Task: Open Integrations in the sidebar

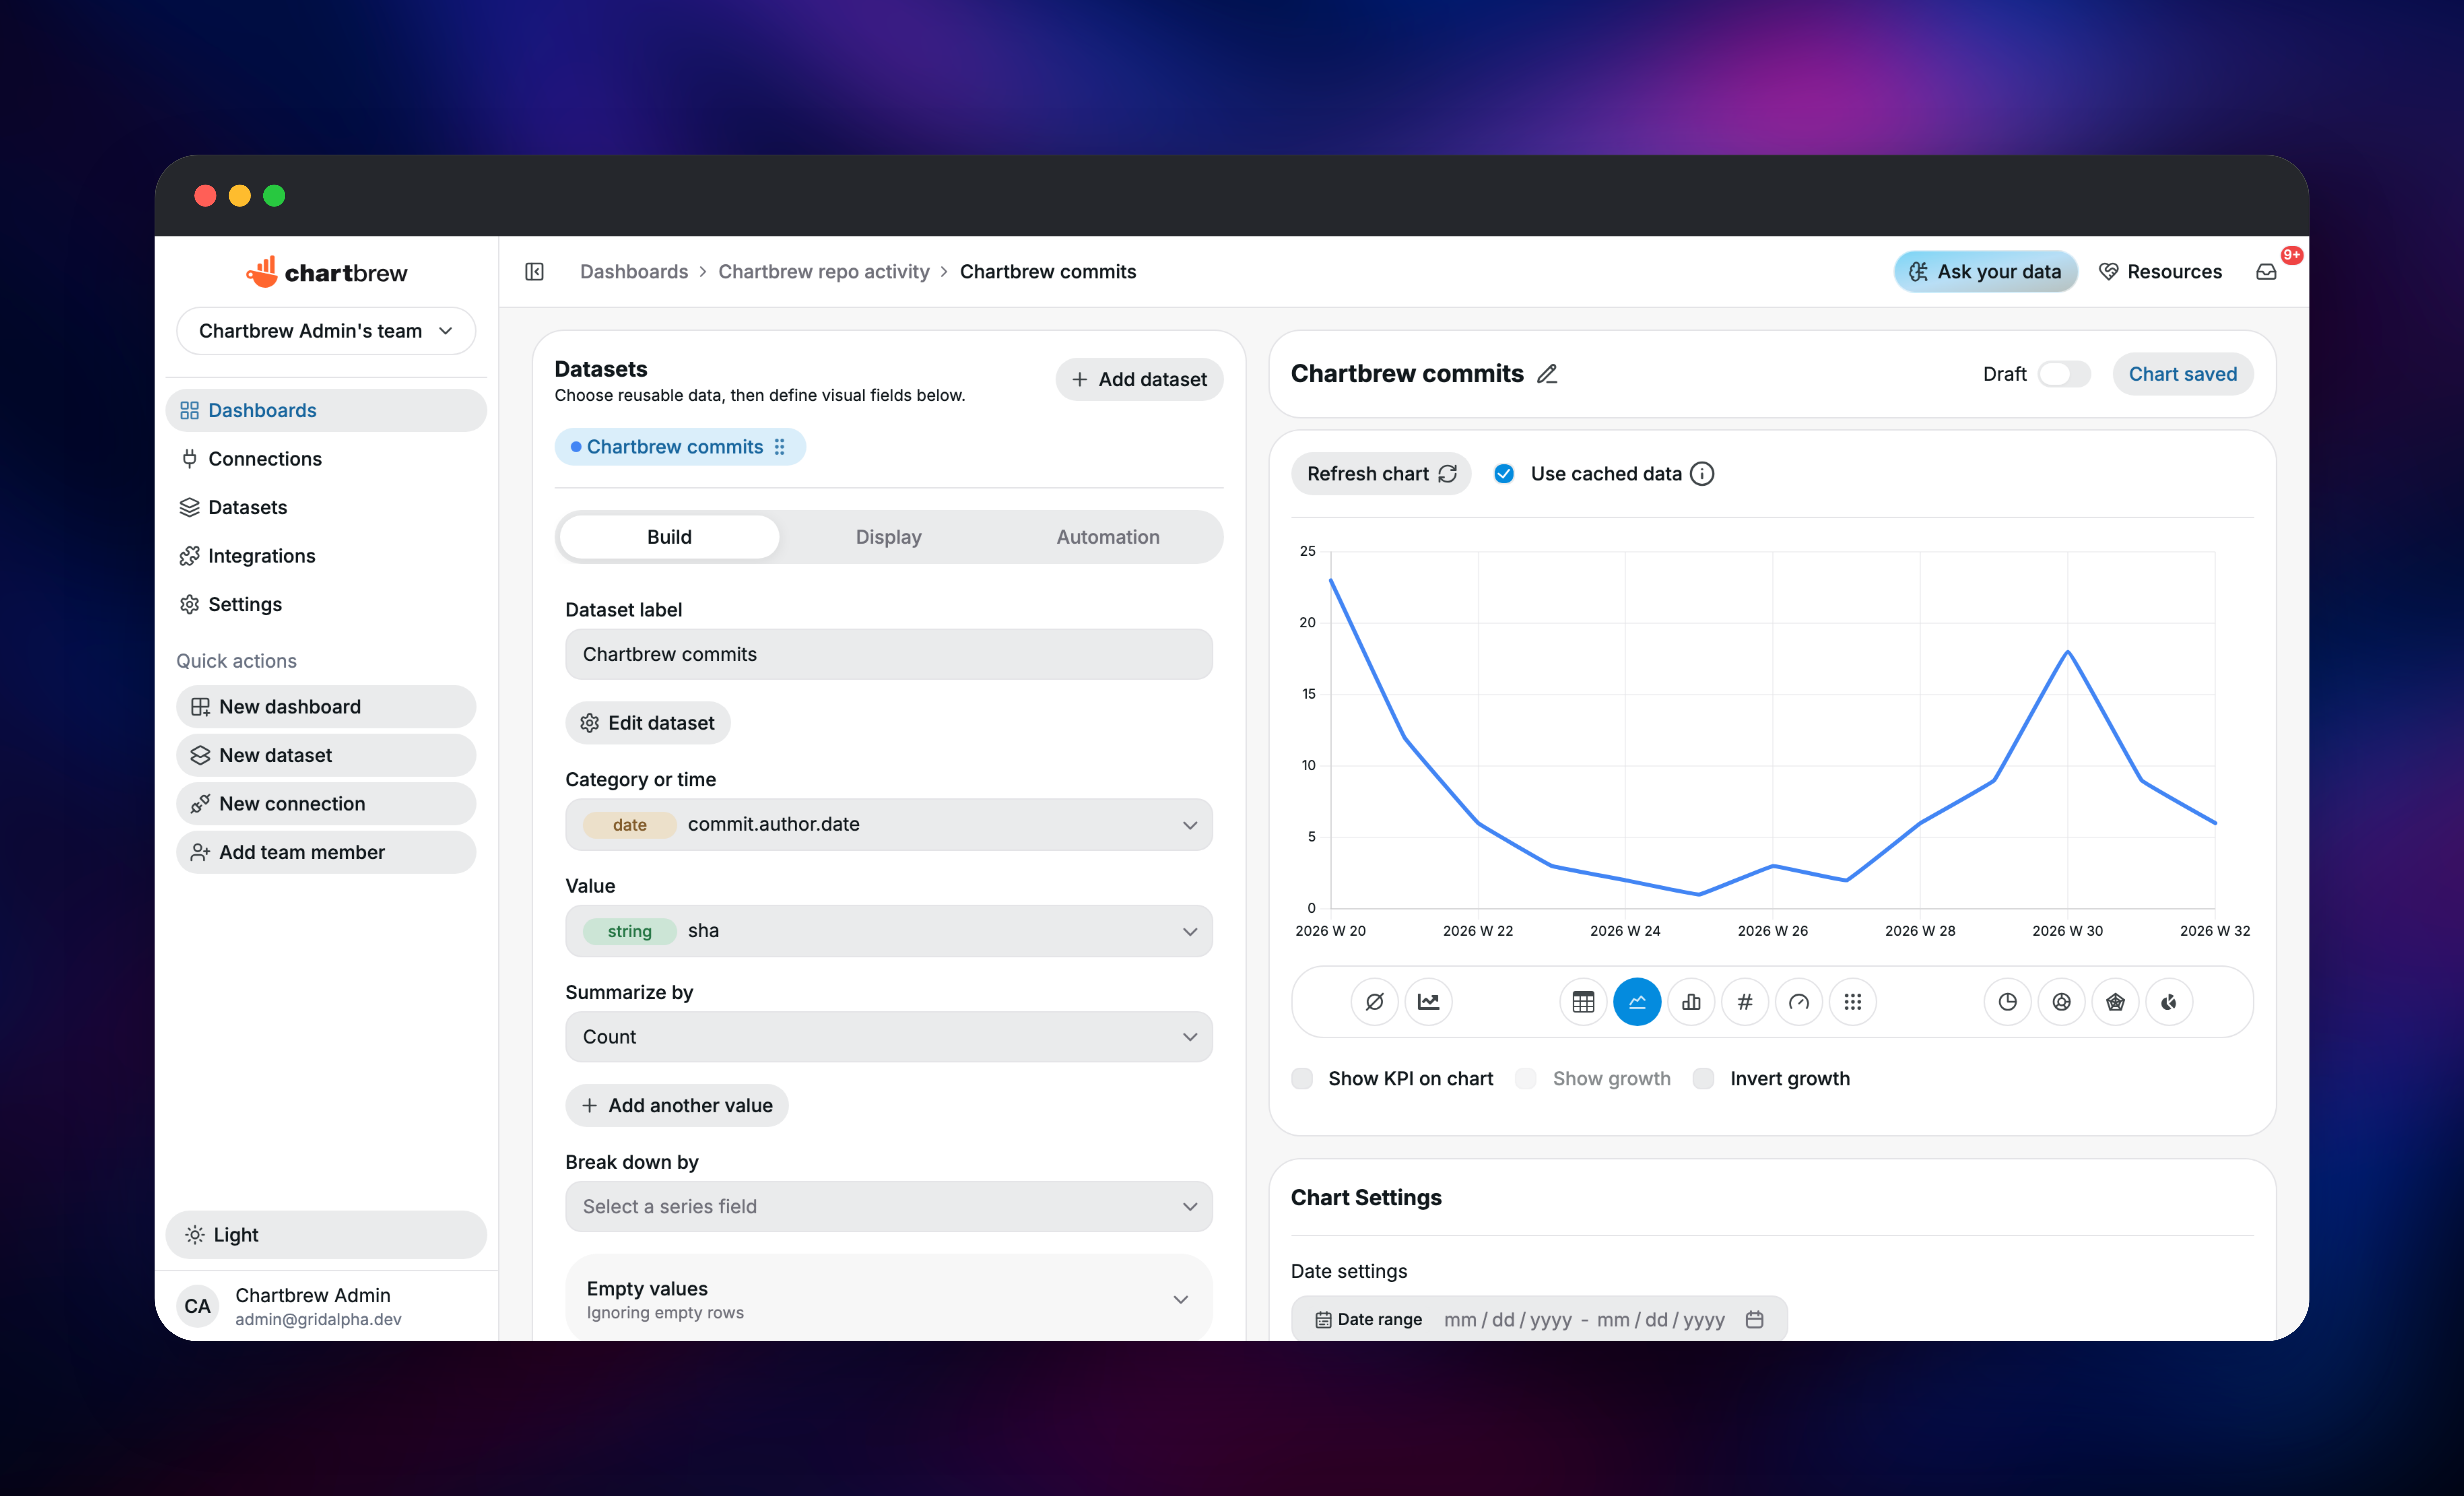Action: (326, 556)
